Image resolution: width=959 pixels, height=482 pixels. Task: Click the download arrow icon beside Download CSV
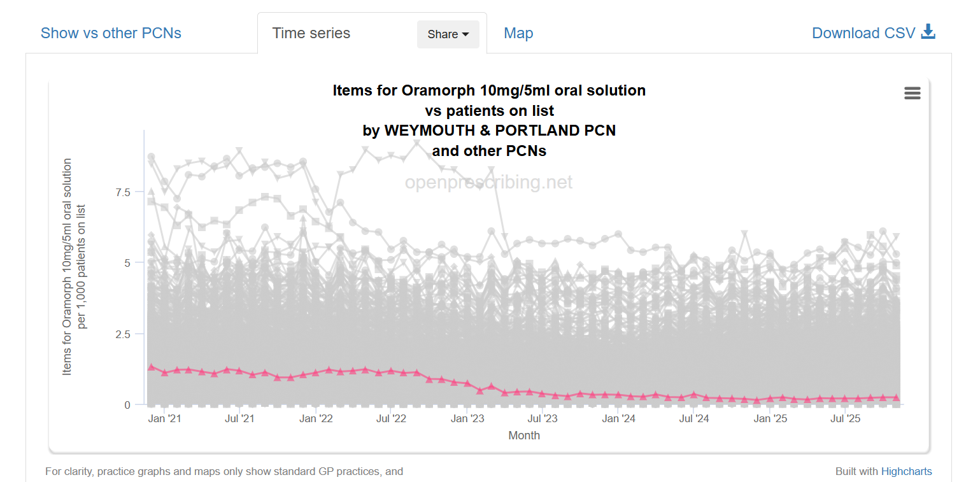[928, 31]
